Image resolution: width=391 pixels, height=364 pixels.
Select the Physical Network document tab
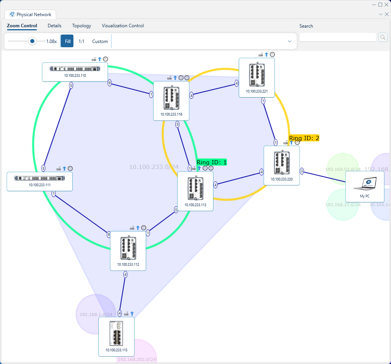[x=30, y=15]
